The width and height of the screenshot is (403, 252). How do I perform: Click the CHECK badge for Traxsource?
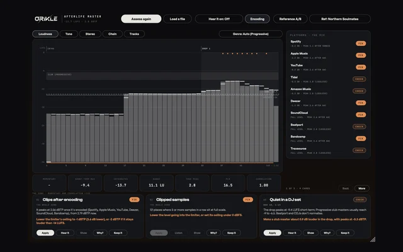click(360, 150)
